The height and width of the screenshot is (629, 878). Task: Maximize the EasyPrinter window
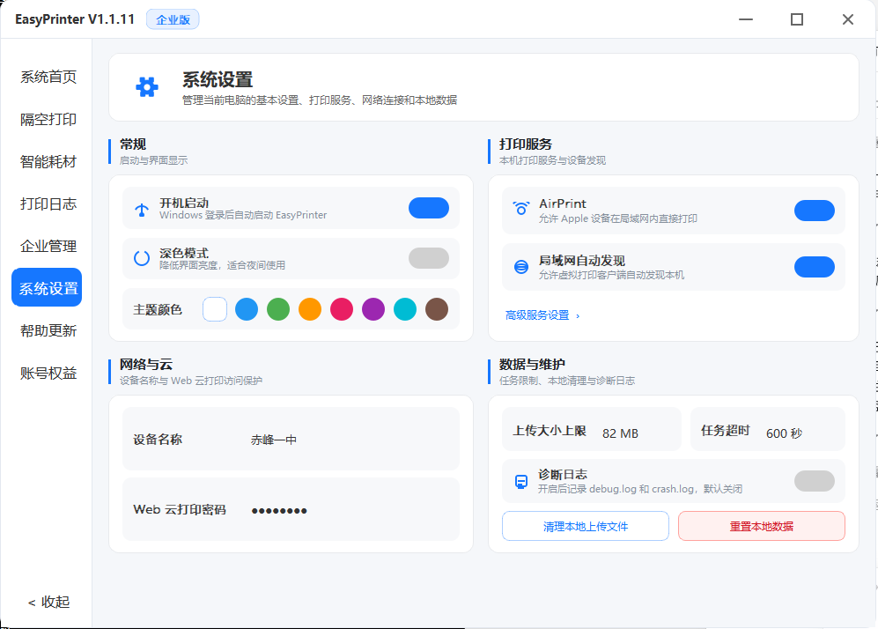(x=797, y=19)
